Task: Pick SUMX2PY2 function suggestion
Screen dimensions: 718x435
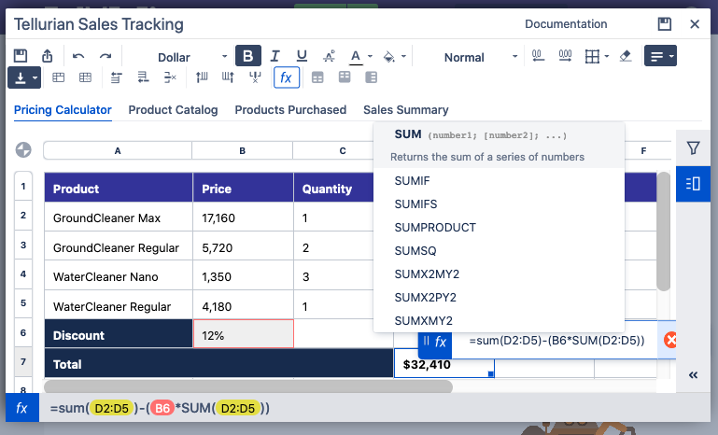Action: point(500,298)
